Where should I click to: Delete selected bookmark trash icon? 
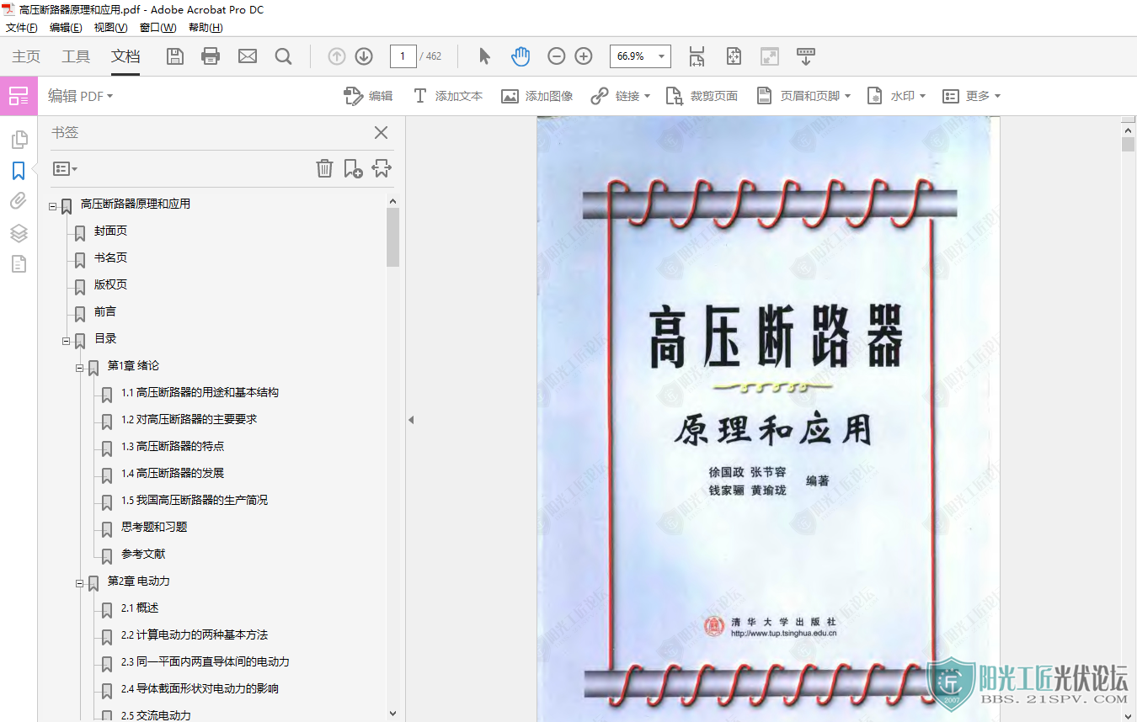point(324,168)
